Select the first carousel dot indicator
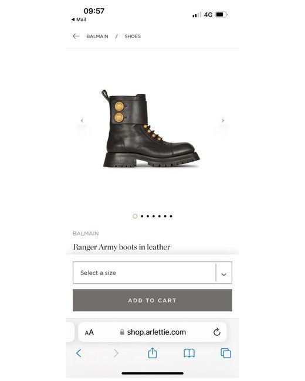305x381 pixels. click(135, 216)
